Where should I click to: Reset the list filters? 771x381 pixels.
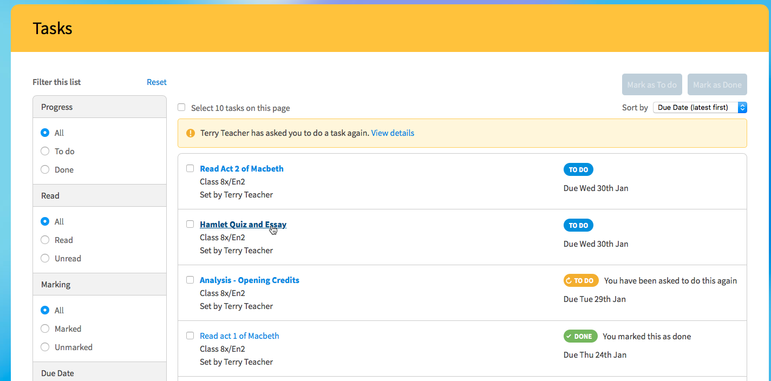click(156, 82)
